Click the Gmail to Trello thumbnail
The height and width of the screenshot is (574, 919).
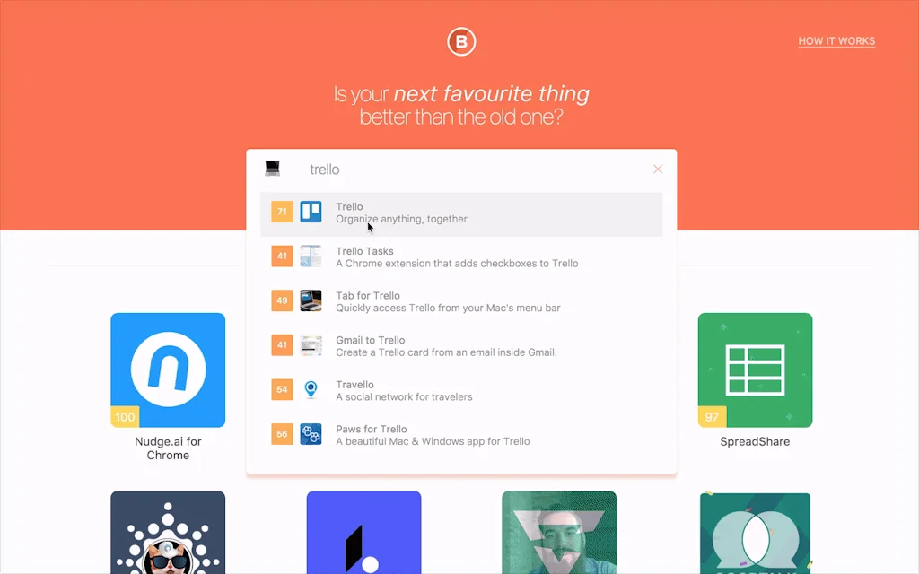pos(311,345)
